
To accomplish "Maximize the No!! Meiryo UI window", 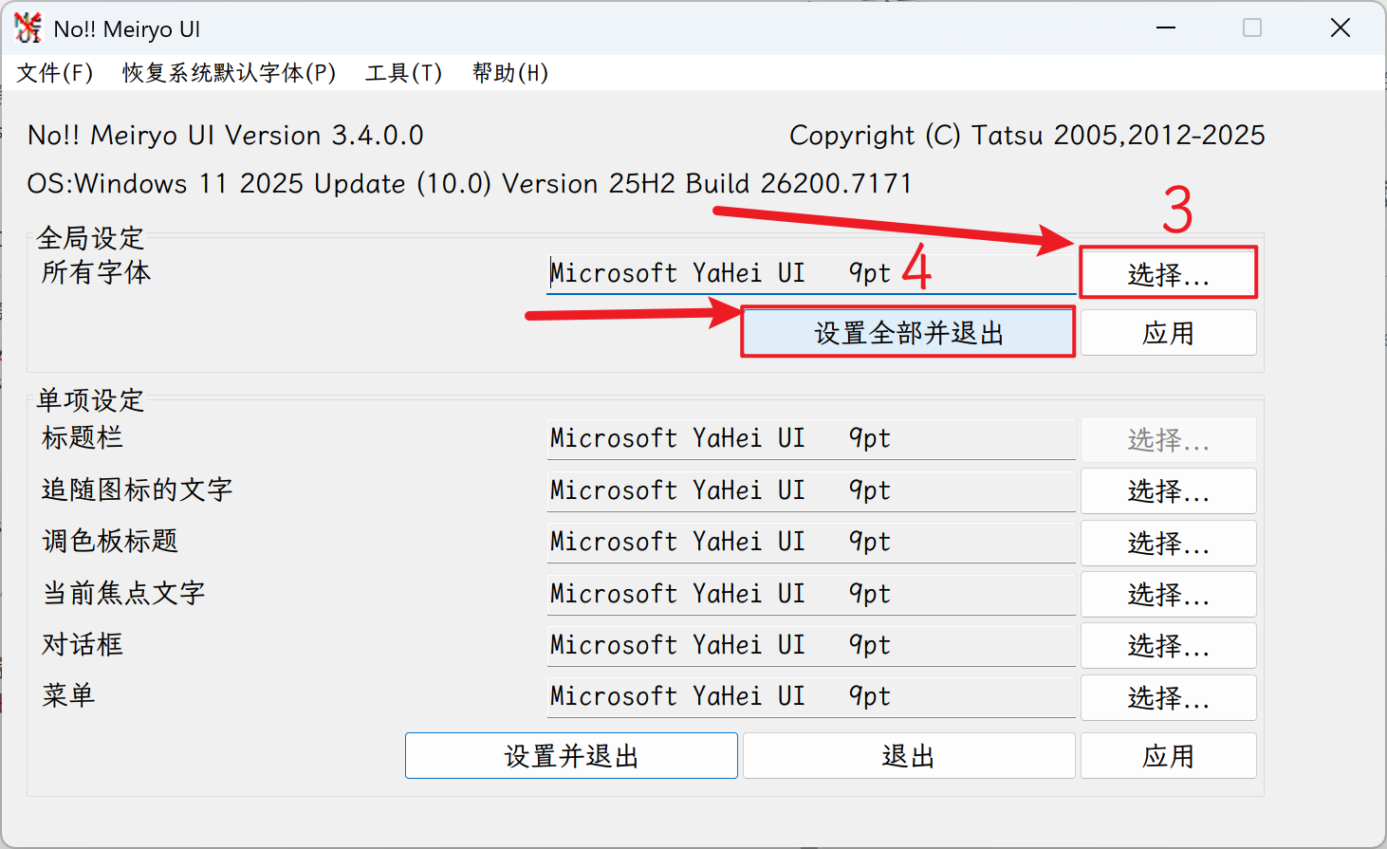I will tap(1252, 28).
